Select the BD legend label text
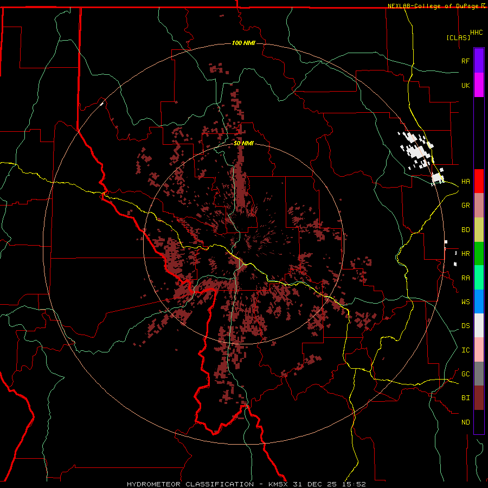 465,230
